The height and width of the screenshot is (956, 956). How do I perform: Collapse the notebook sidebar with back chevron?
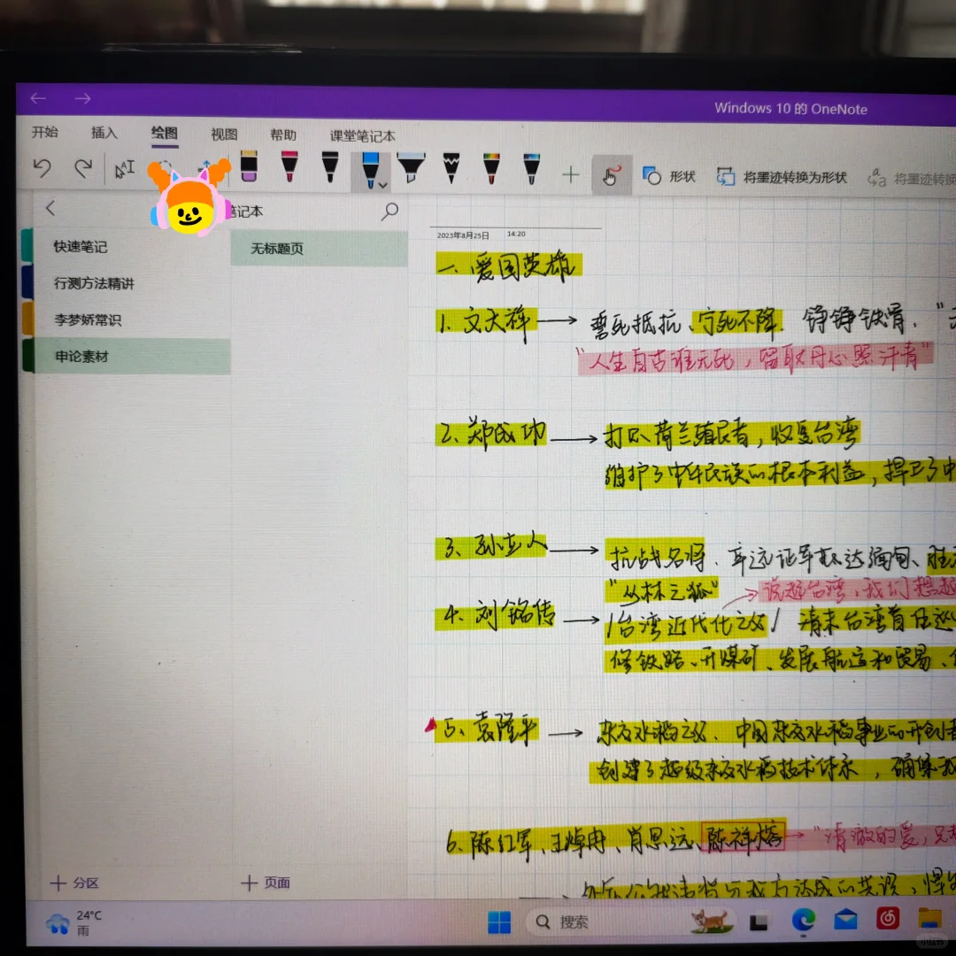pos(50,208)
